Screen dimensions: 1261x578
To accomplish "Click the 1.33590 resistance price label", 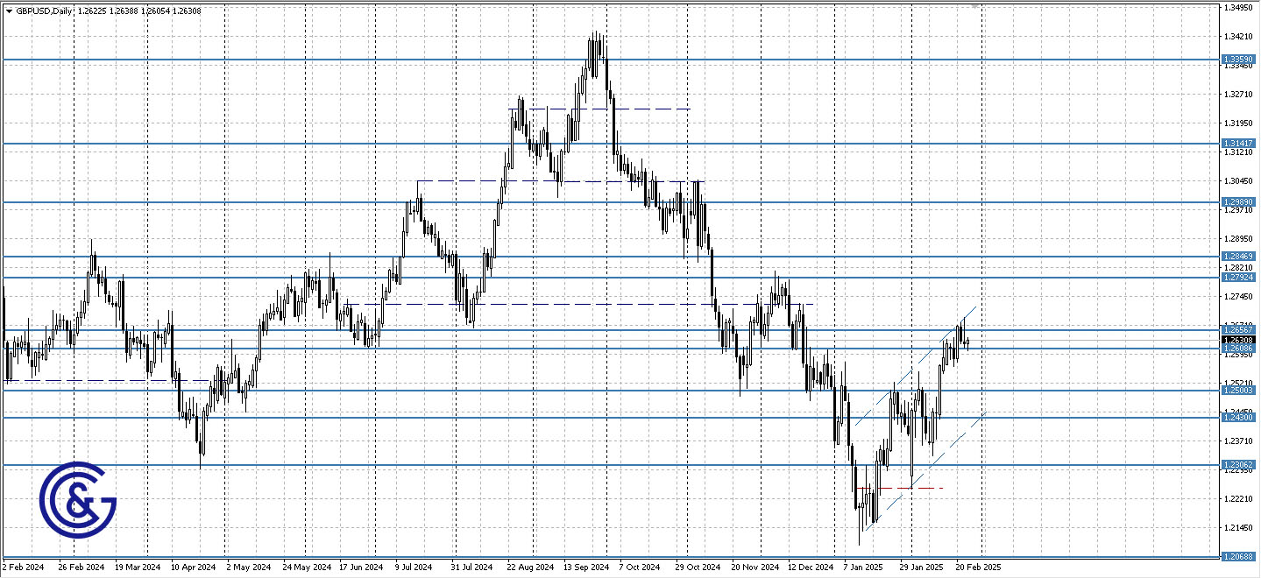I will tap(1239, 59).
